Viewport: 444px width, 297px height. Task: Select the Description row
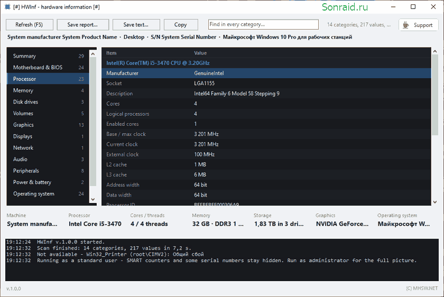tap(266, 94)
